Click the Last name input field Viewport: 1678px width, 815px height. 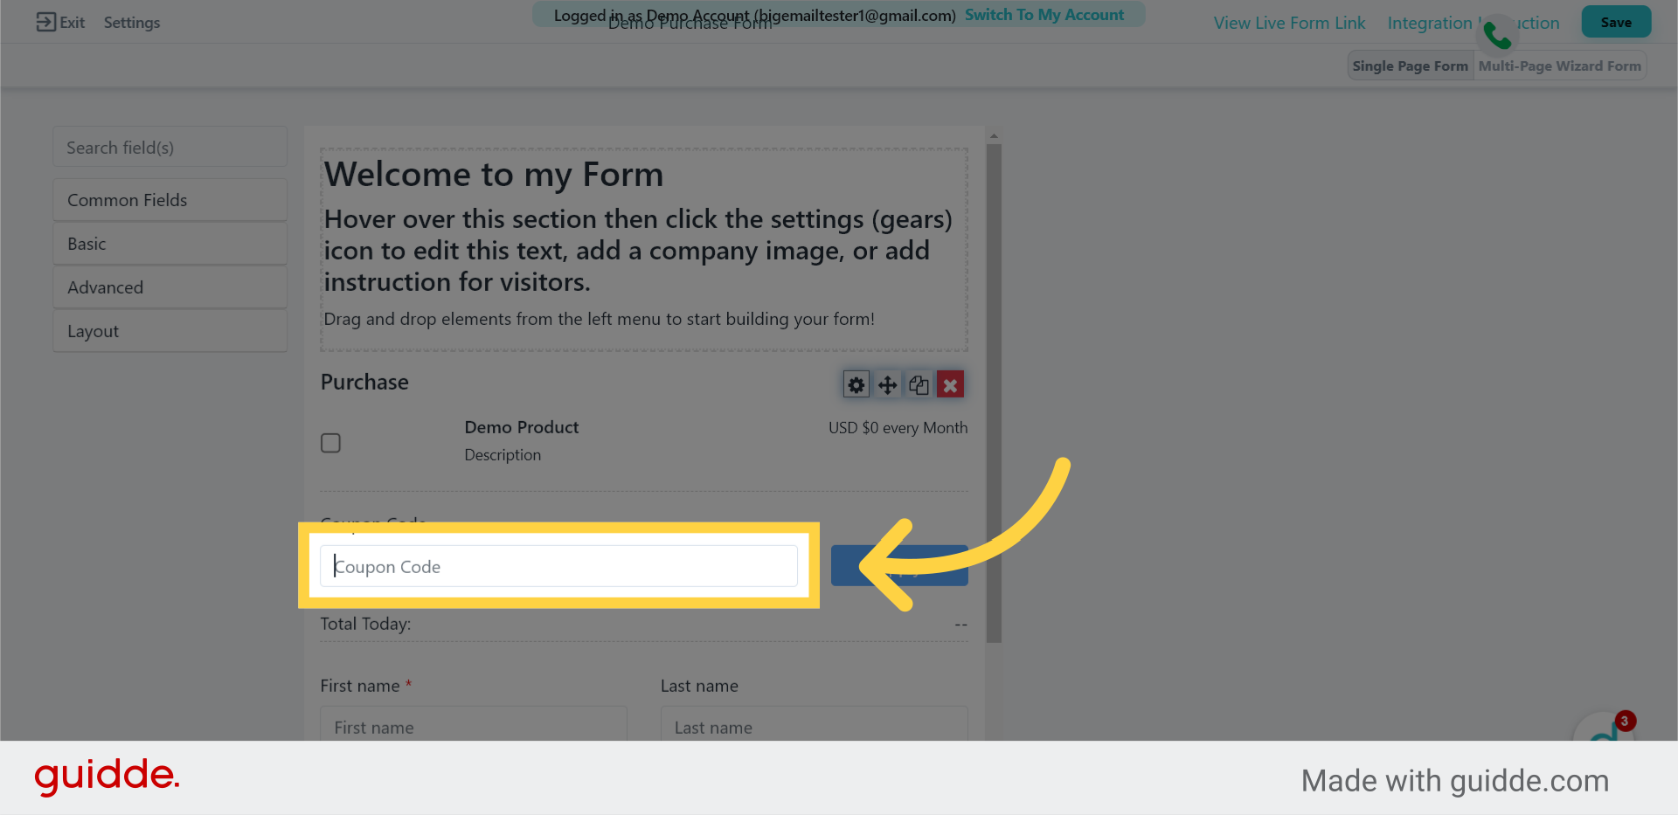[814, 725]
